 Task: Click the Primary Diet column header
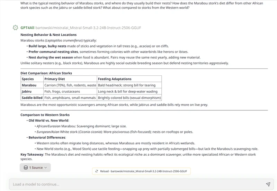pos(55,79)
